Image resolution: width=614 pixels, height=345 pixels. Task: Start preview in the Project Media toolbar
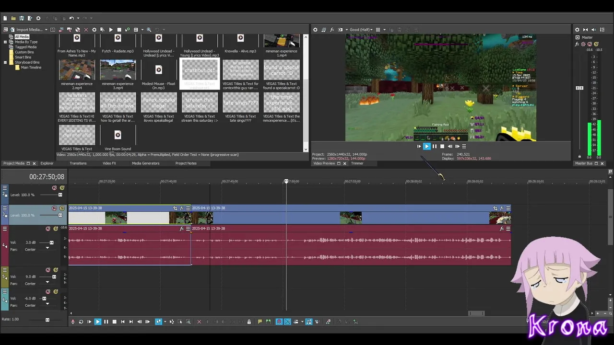tap(111, 30)
